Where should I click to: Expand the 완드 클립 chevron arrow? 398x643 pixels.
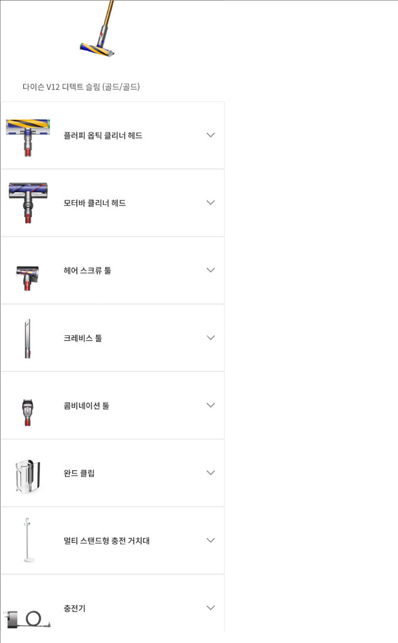211,473
